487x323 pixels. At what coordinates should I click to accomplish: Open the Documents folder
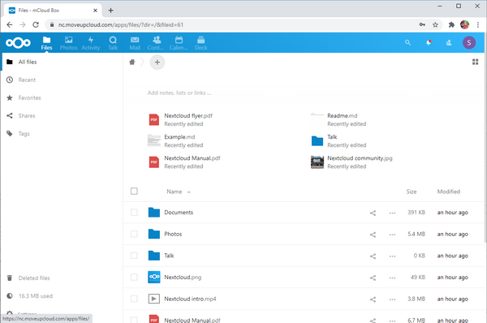point(179,213)
